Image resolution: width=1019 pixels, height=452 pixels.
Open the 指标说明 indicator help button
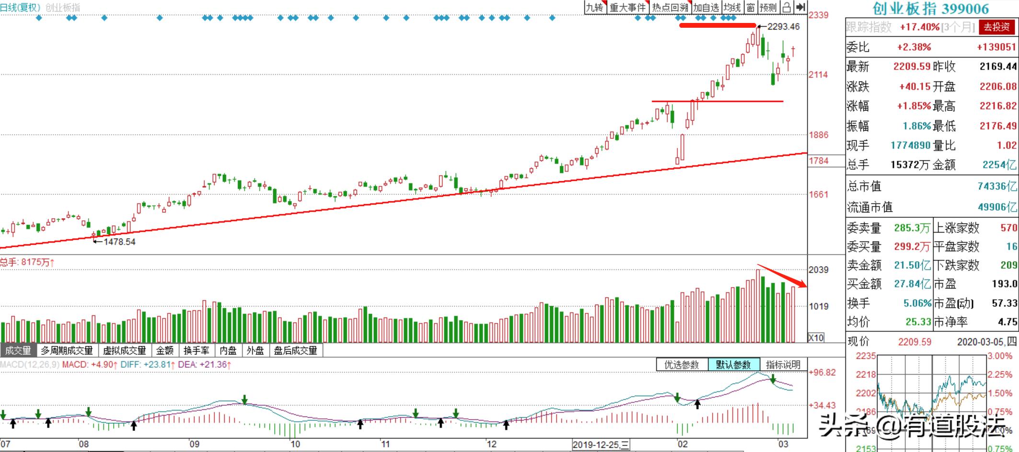(783, 365)
